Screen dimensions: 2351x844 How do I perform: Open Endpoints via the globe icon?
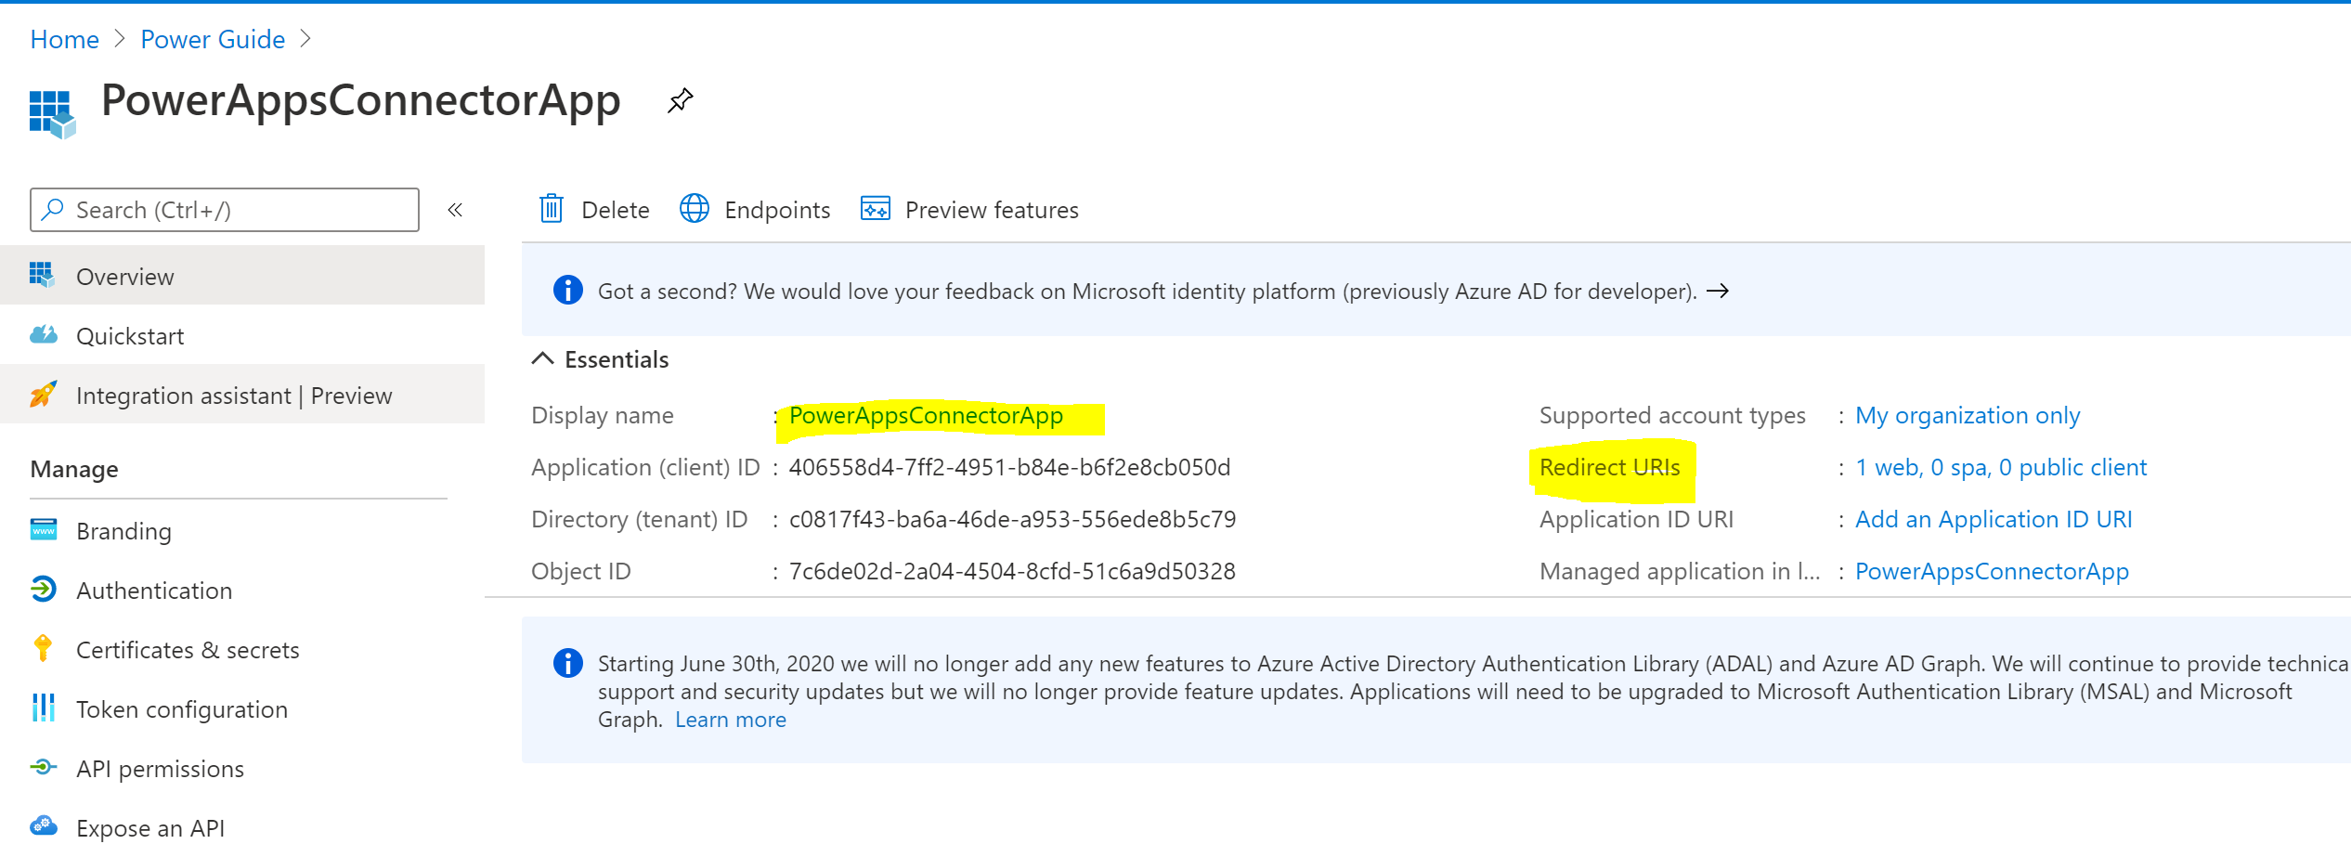[x=694, y=209]
